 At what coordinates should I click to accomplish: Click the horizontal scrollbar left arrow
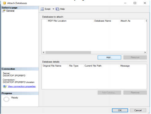[44, 52]
